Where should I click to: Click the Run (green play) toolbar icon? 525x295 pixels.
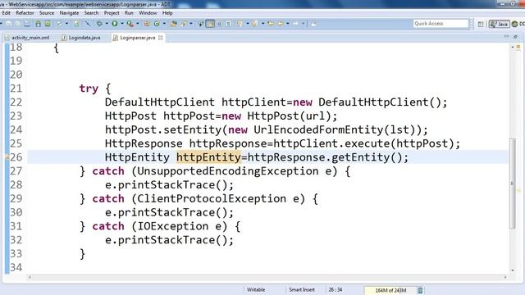click(115, 24)
